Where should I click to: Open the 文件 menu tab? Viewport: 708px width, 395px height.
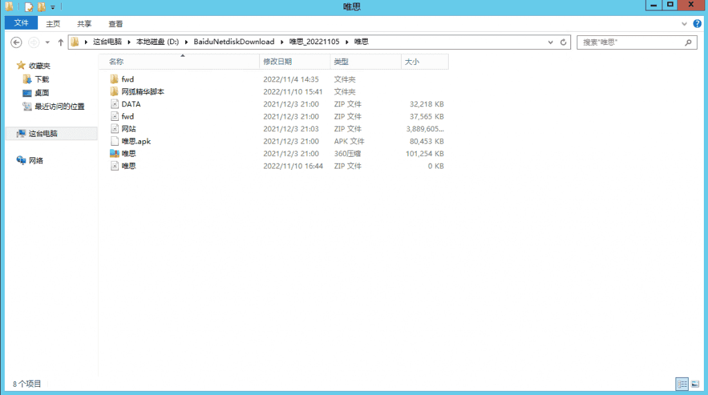[21, 23]
